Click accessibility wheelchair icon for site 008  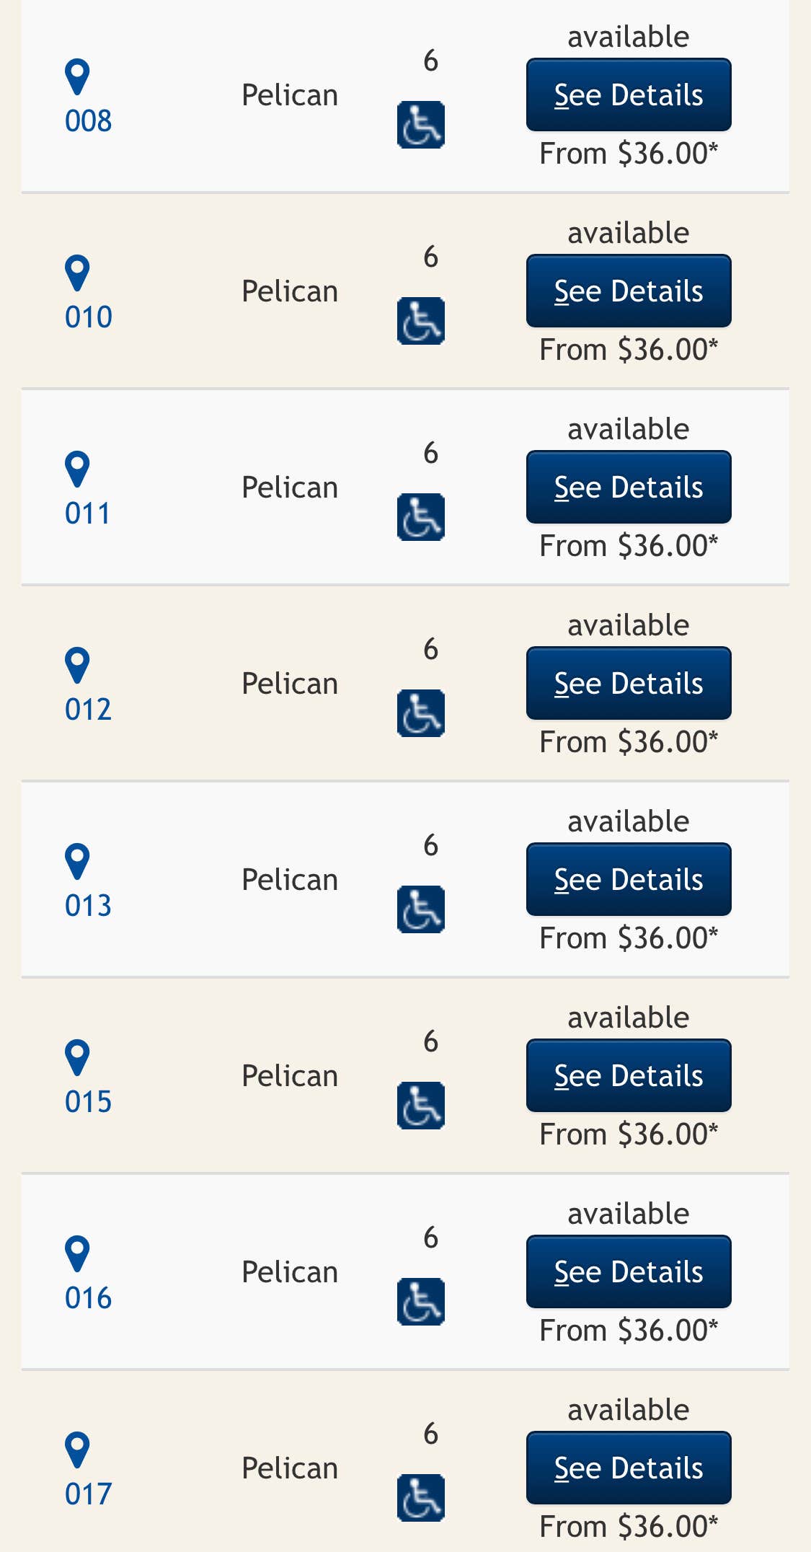coord(421,125)
